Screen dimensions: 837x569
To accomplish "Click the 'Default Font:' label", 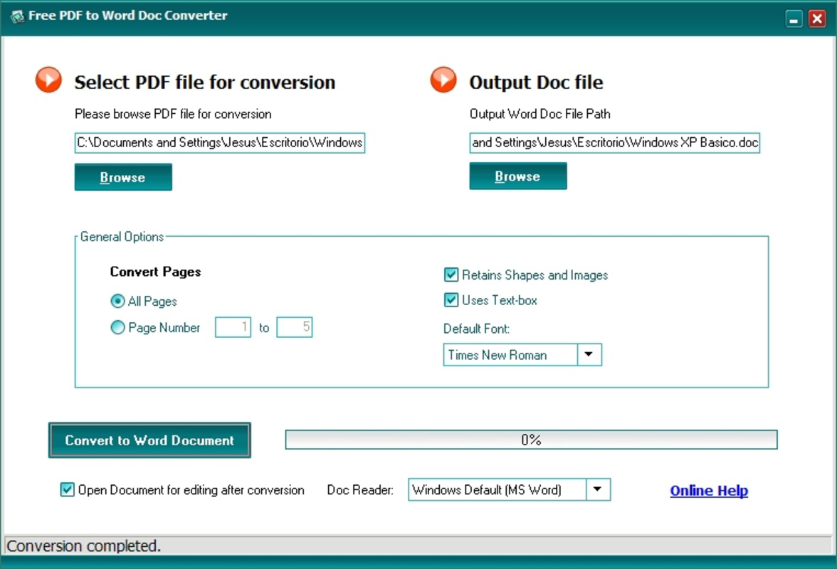I will click(x=476, y=329).
